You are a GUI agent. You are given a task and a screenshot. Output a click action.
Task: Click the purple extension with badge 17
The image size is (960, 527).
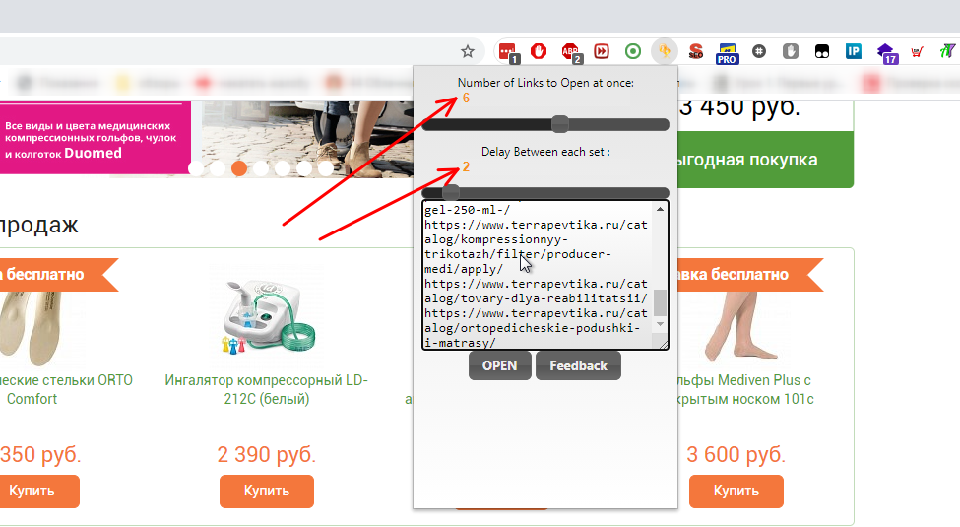point(885,51)
